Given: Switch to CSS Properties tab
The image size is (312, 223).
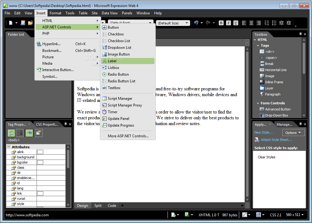Looking at the screenshot, I should click(47, 124).
